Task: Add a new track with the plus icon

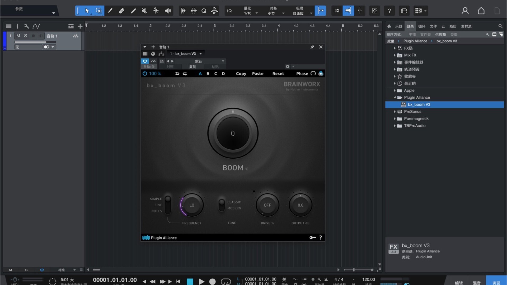Action: 80,26
